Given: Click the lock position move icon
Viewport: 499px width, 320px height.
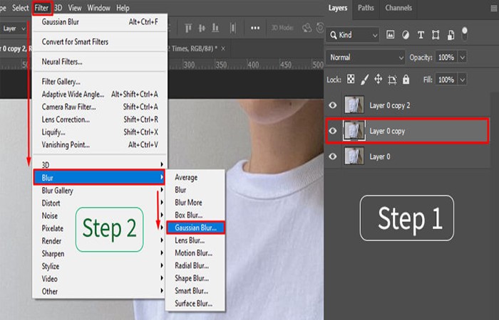Looking at the screenshot, I should (379, 79).
